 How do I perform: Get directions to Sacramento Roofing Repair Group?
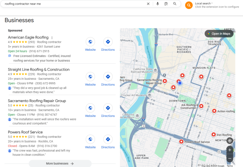click(108, 108)
